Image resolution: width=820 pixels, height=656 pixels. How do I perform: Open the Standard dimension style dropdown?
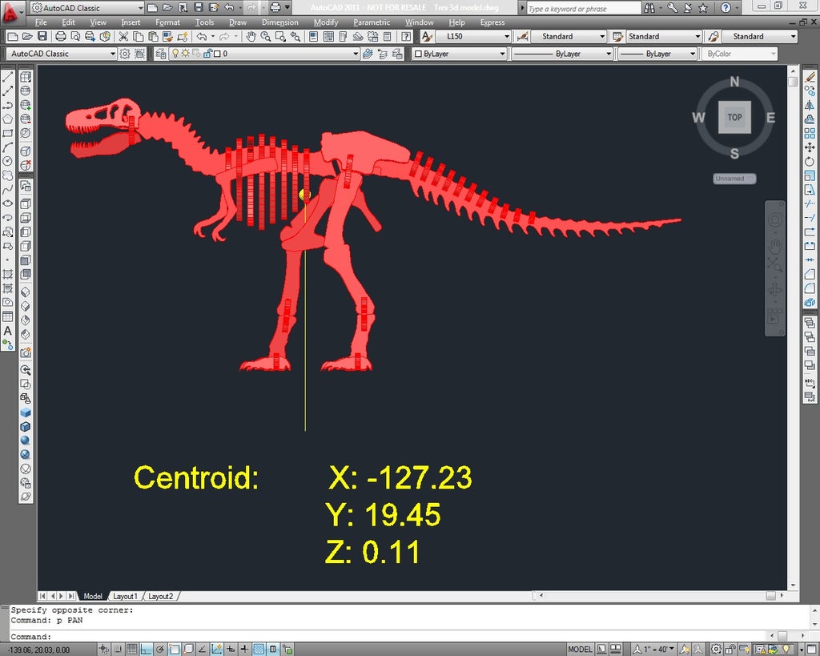click(x=569, y=36)
